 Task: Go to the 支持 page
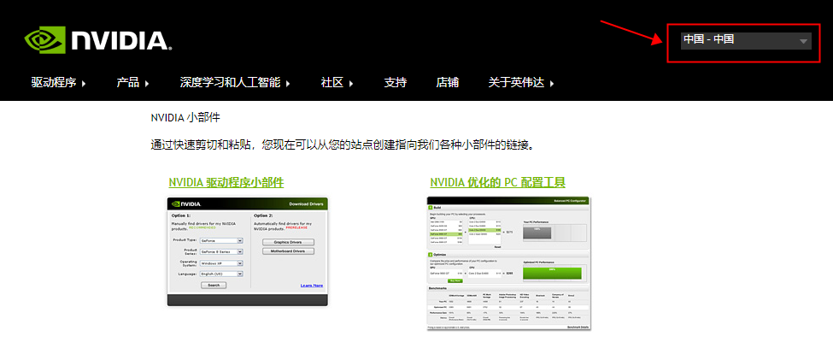point(396,83)
